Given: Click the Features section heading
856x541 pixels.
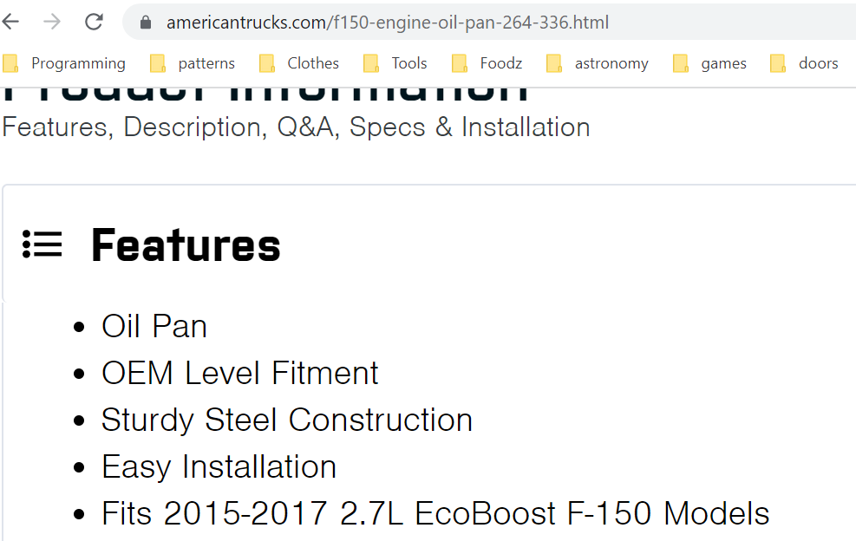Looking at the screenshot, I should coord(186,245).
